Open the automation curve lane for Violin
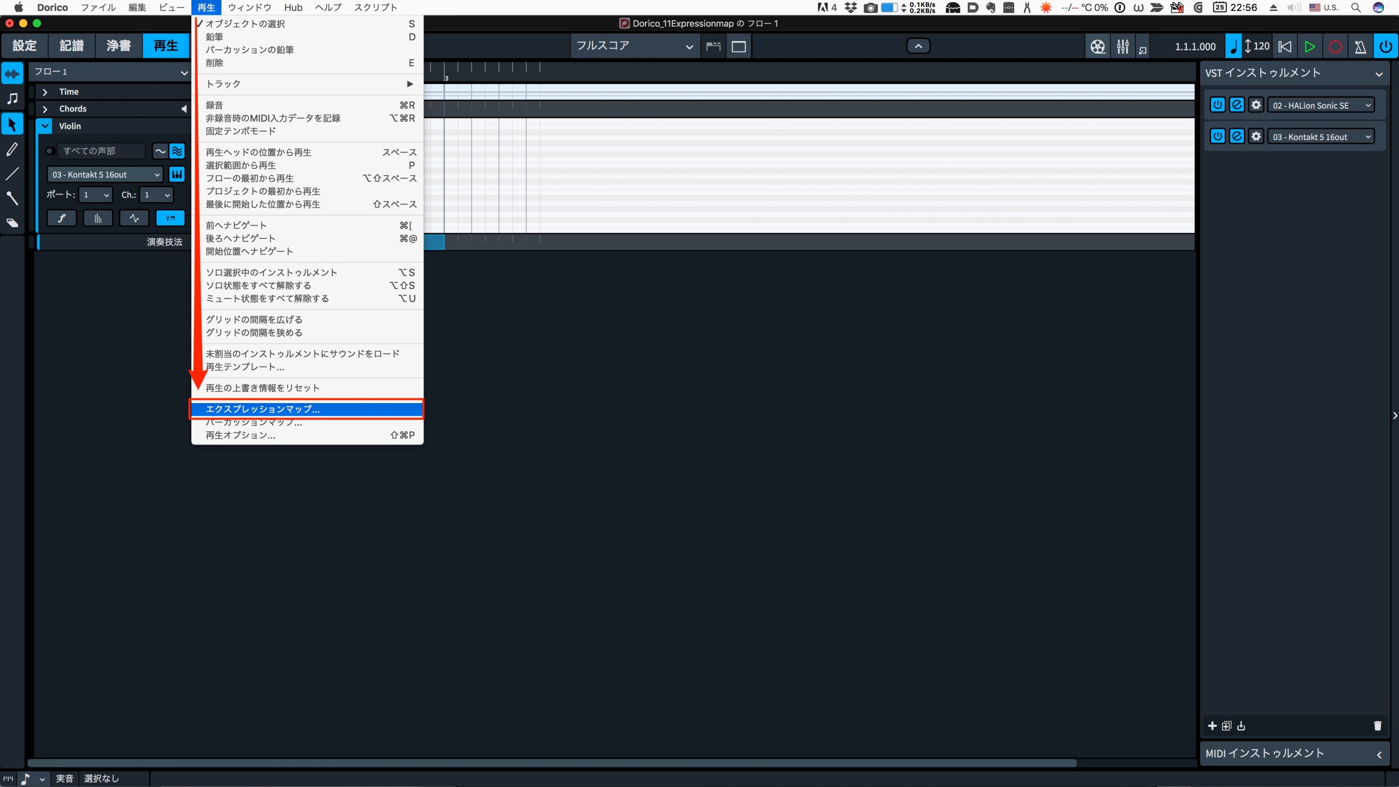The image size is (1399, 787). pyautogui.click(x=134, y=218)
